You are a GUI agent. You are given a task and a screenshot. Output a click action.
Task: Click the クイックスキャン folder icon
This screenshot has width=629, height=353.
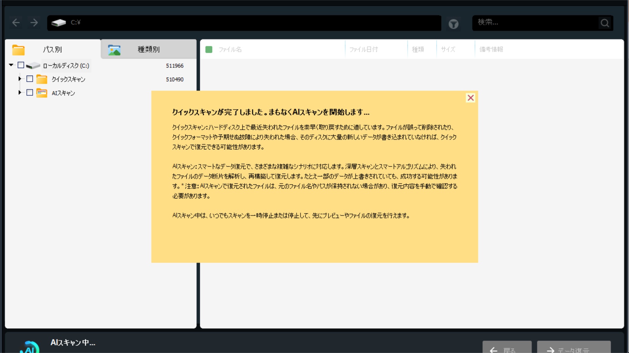tap(42, 79)
